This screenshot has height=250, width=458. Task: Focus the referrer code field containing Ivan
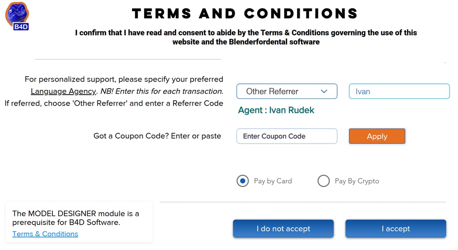399,91
